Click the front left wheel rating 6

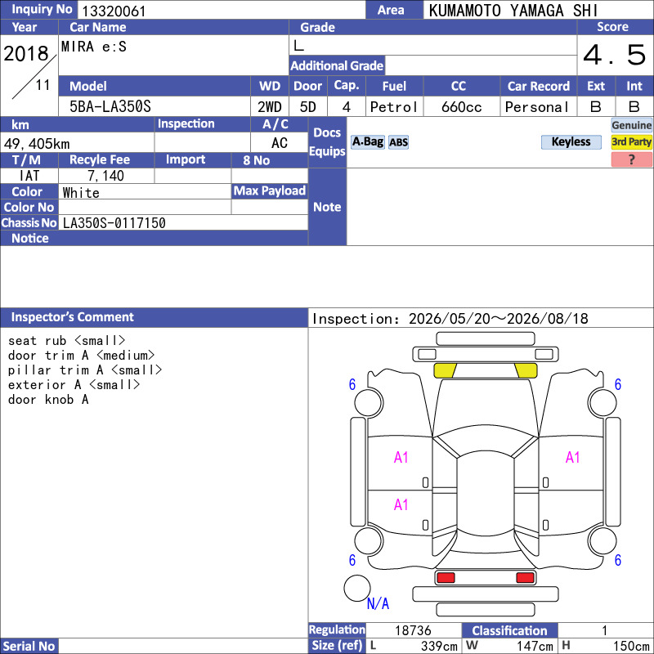[x=352, y=384]
